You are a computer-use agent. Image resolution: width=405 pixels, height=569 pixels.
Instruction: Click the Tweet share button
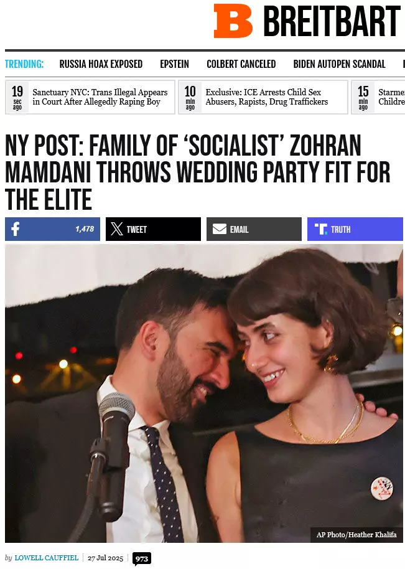coord(154,229)
